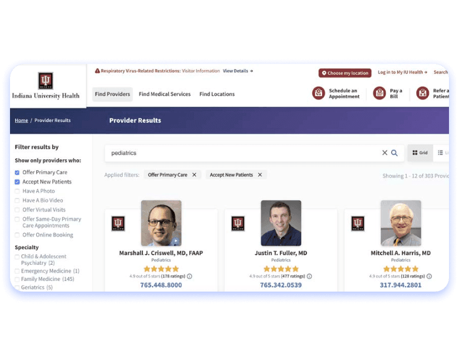Remove the Accept New Patients filter chip
Screen dimensions: 459x355
coord(260,175)
